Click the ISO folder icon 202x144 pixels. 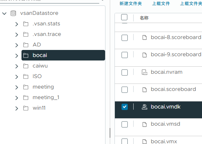pos(26,76)
